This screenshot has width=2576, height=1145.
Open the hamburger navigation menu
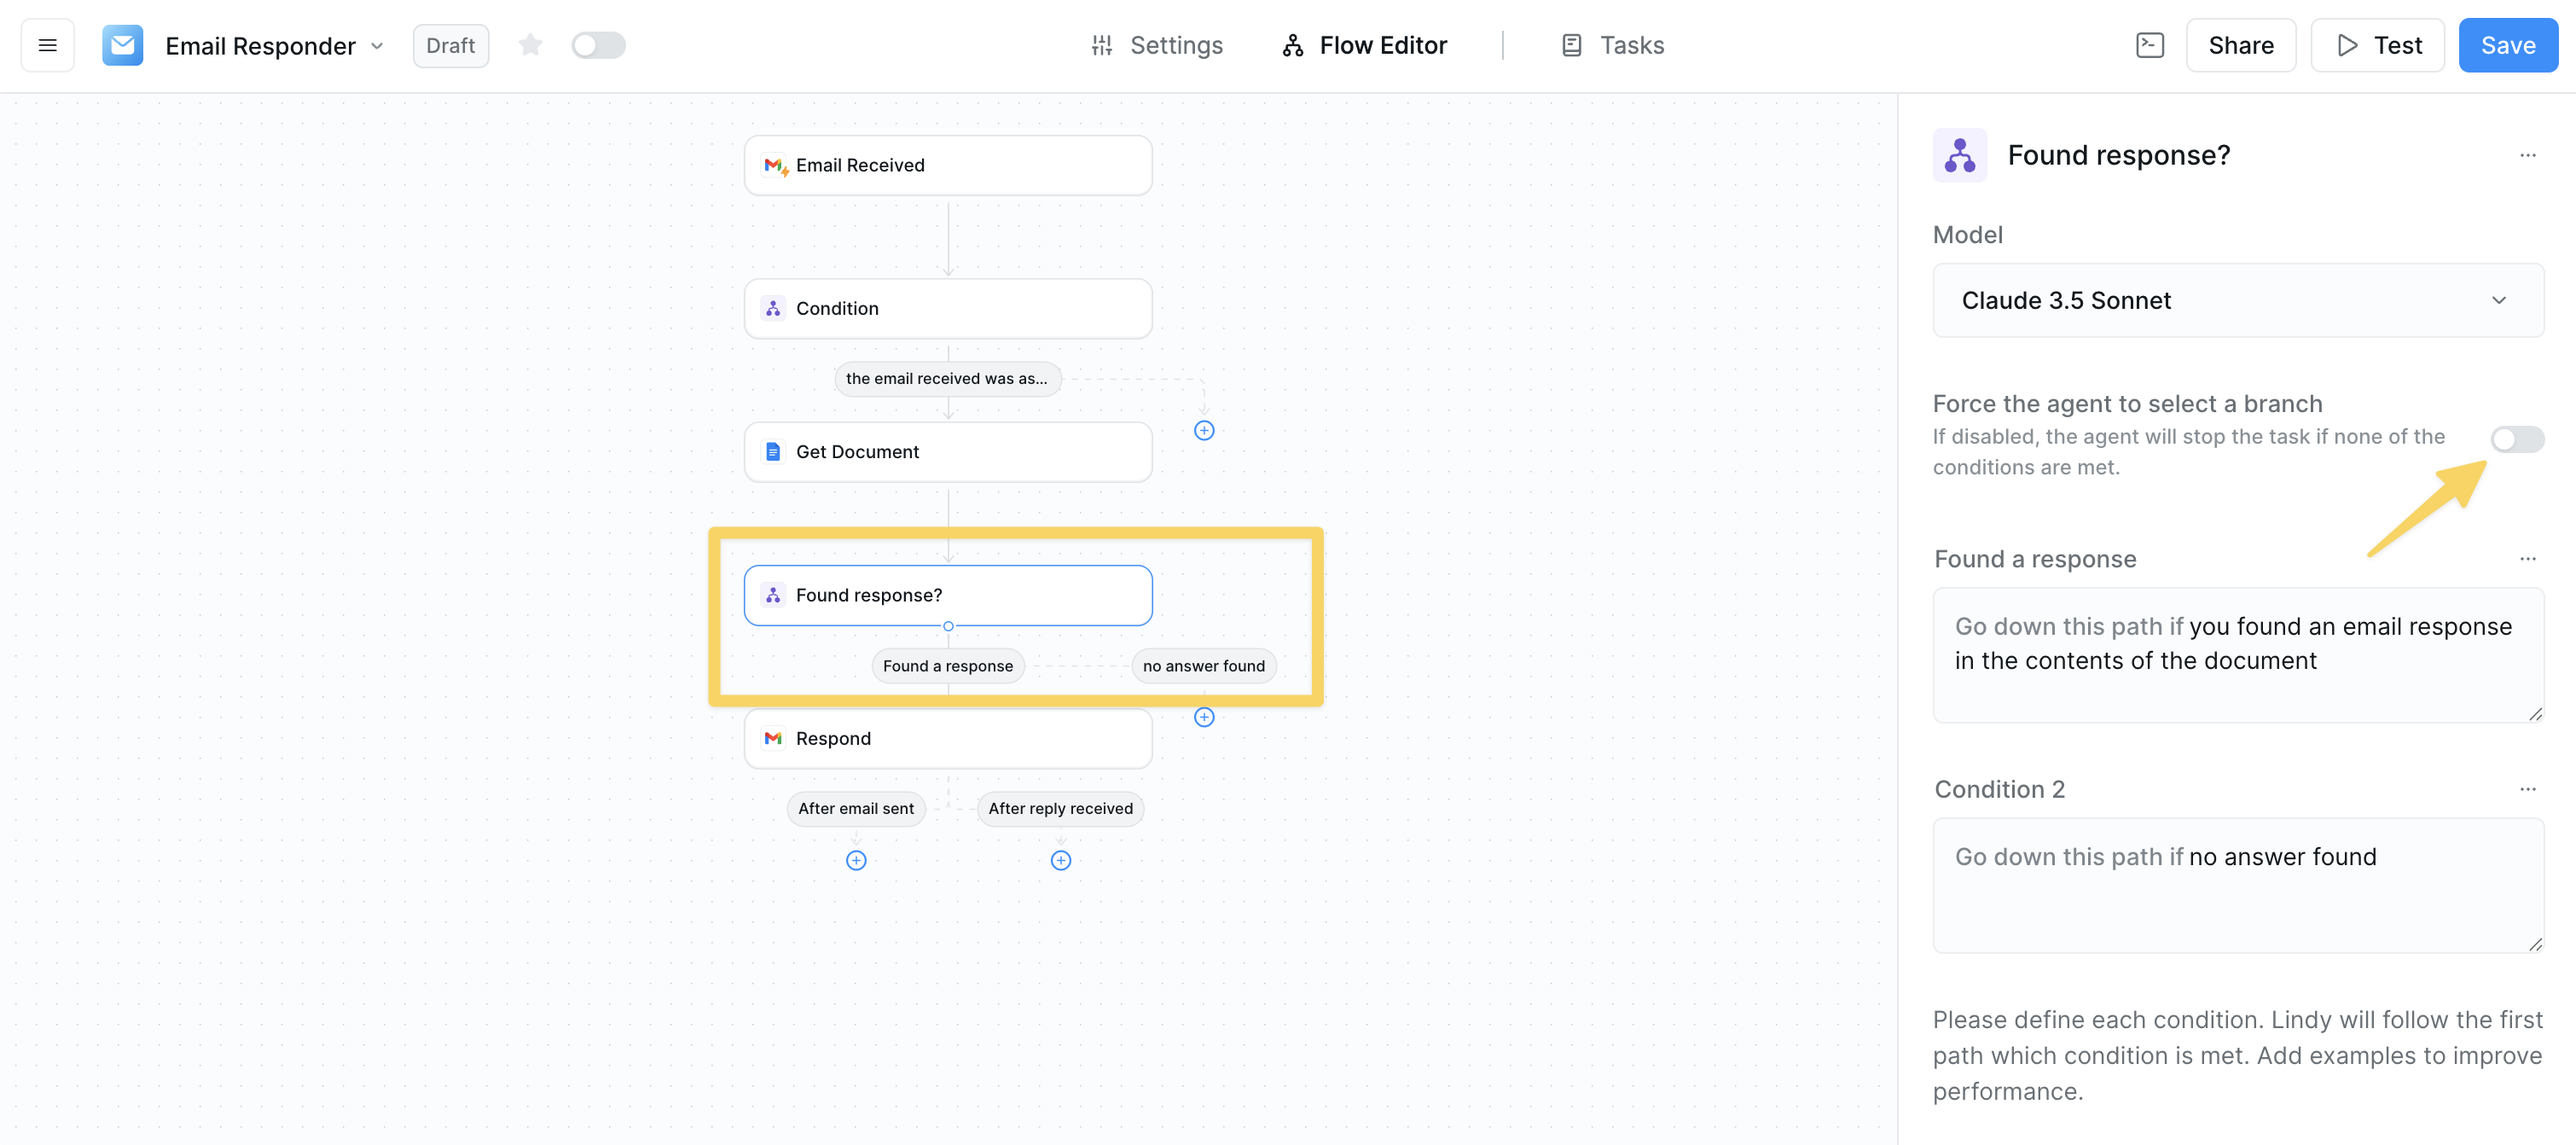(x=46, y=45)
